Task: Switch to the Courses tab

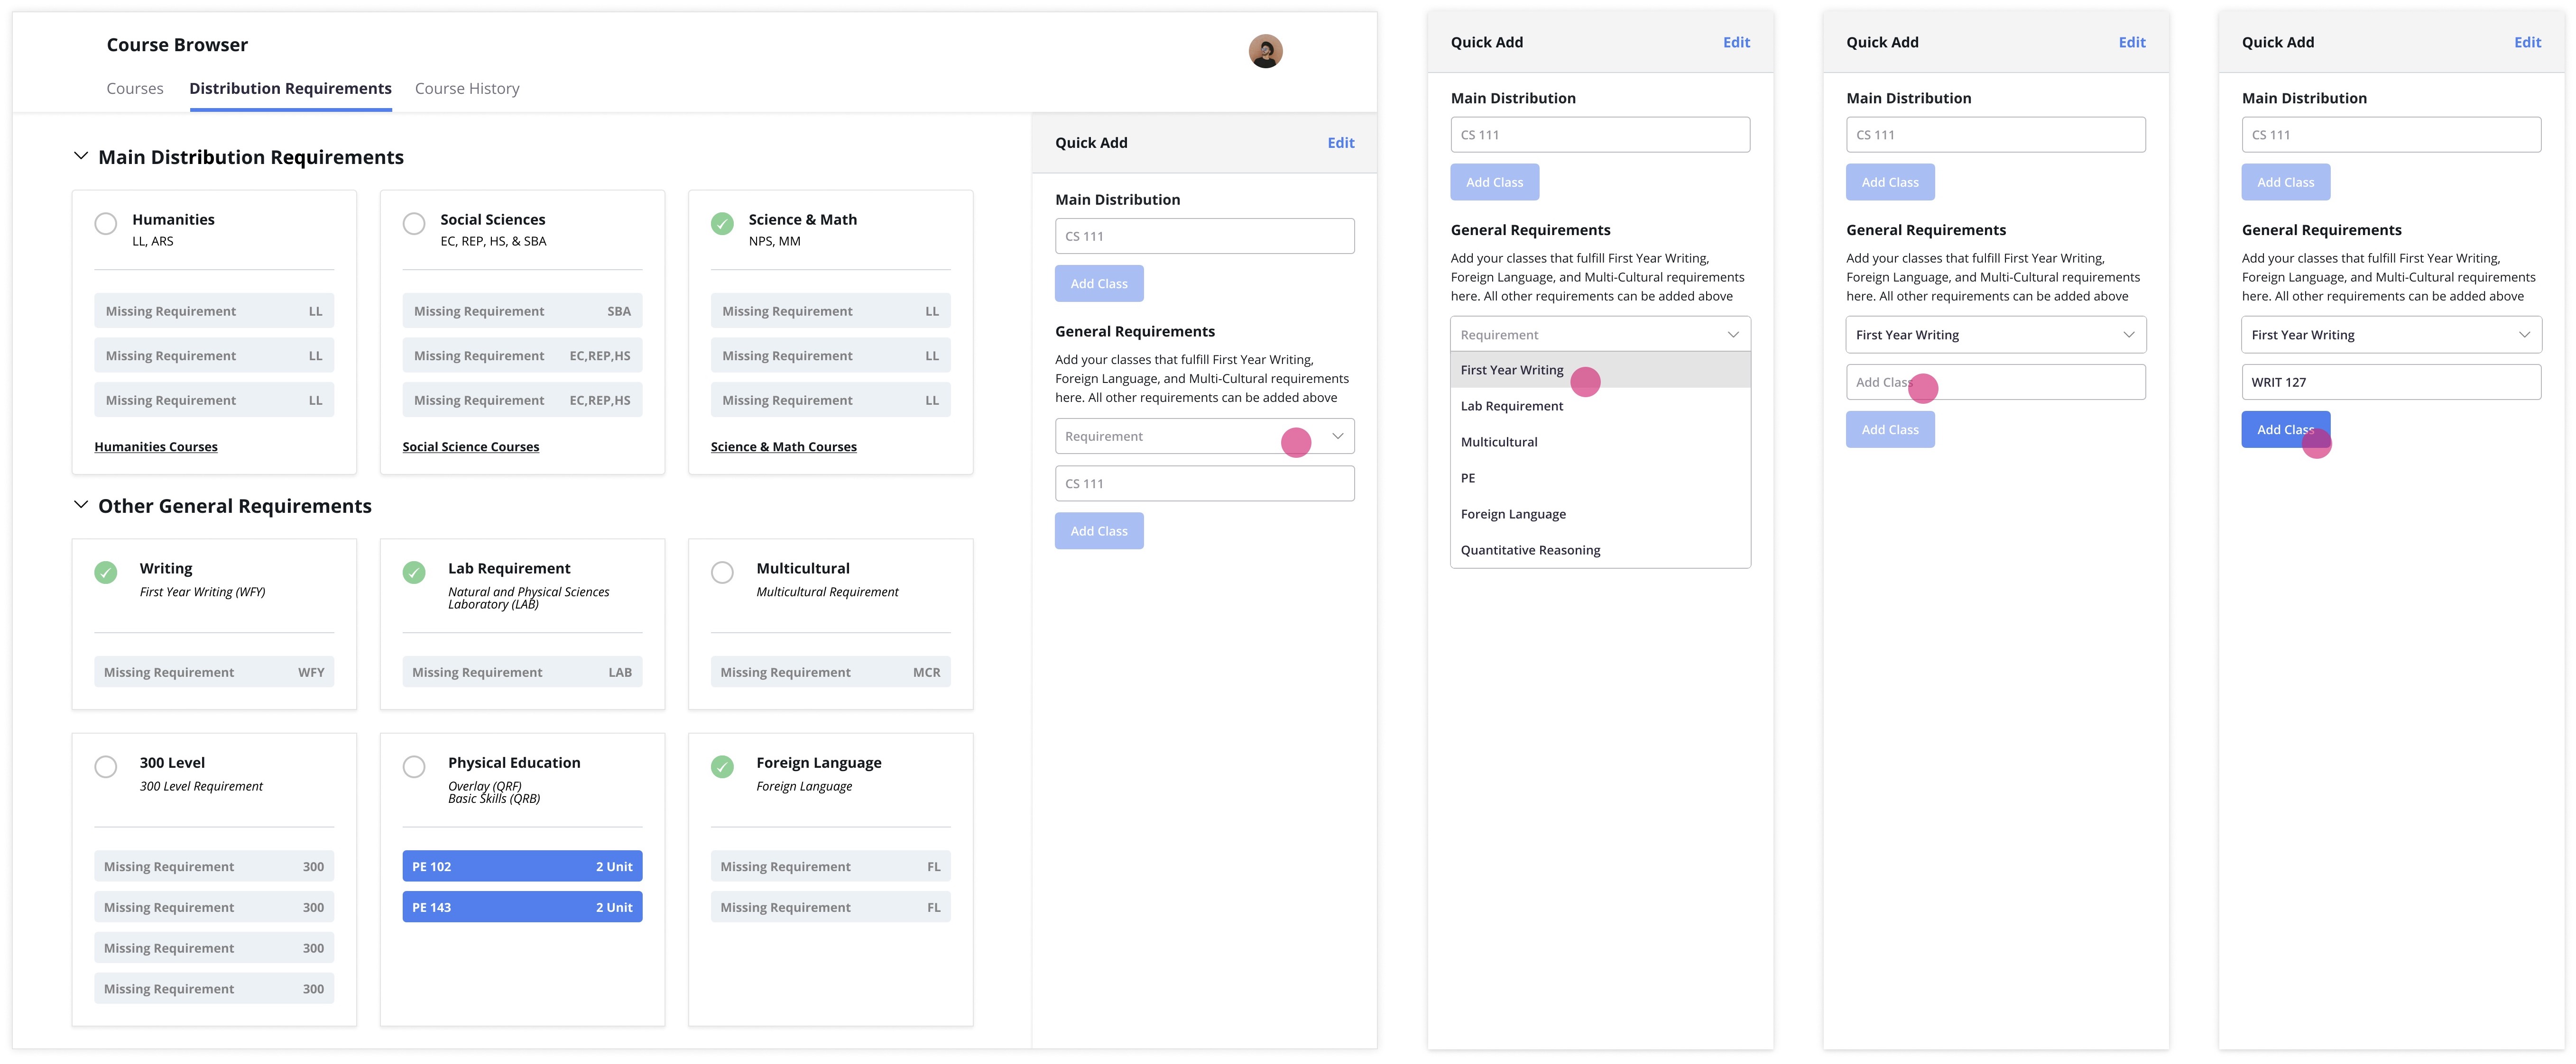Action: (135, 89)
